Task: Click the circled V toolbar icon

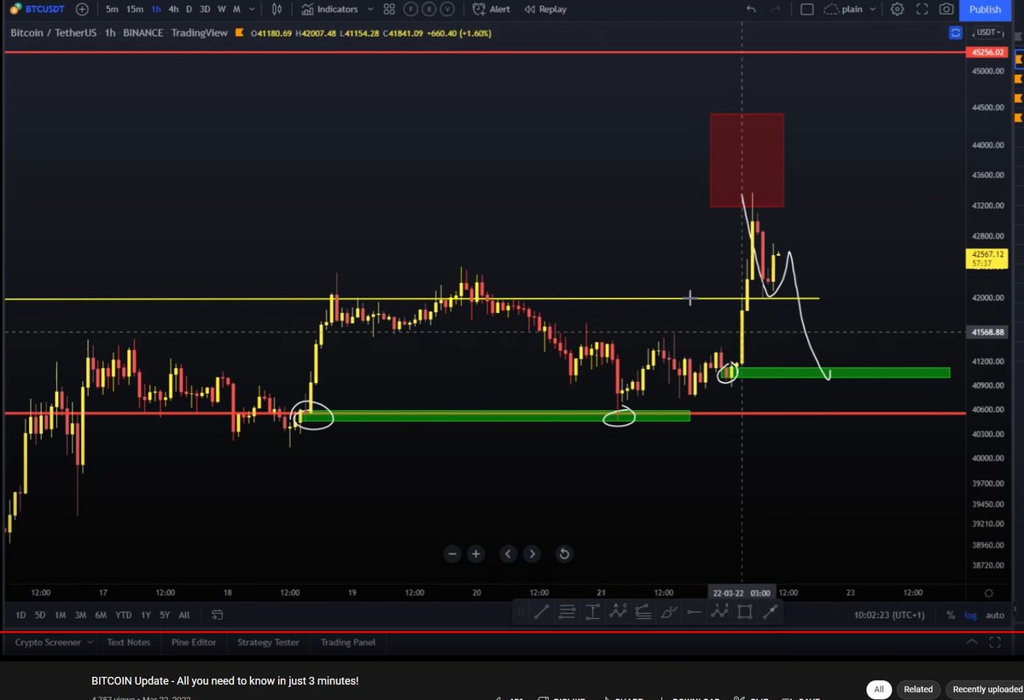Action: click(x=446, y=9)
